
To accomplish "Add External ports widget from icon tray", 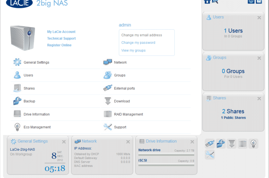I will (210, 144).
